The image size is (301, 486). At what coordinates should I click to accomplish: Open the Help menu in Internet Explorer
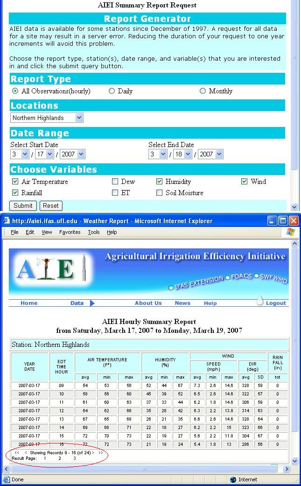pyautogui.click(x=112, y=232)
